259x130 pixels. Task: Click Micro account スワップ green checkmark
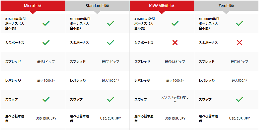click(x=46, y=99)
